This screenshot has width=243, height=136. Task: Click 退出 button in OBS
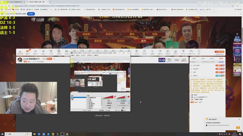(x=123, y=108)
